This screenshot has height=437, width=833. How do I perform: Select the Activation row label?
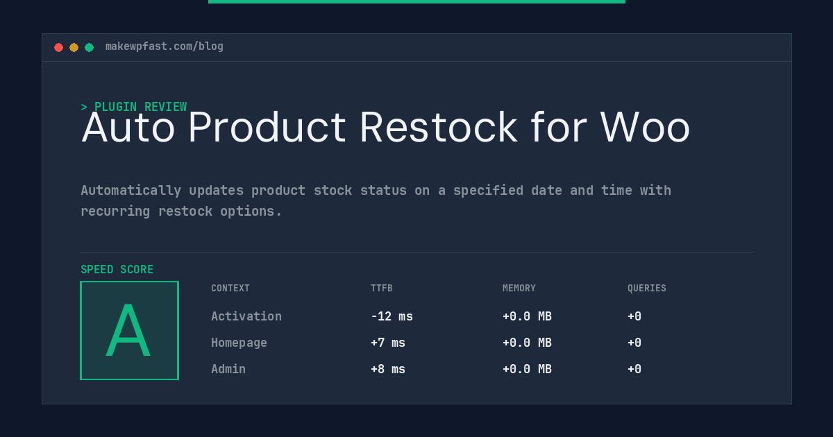click(x=246, y=316)
